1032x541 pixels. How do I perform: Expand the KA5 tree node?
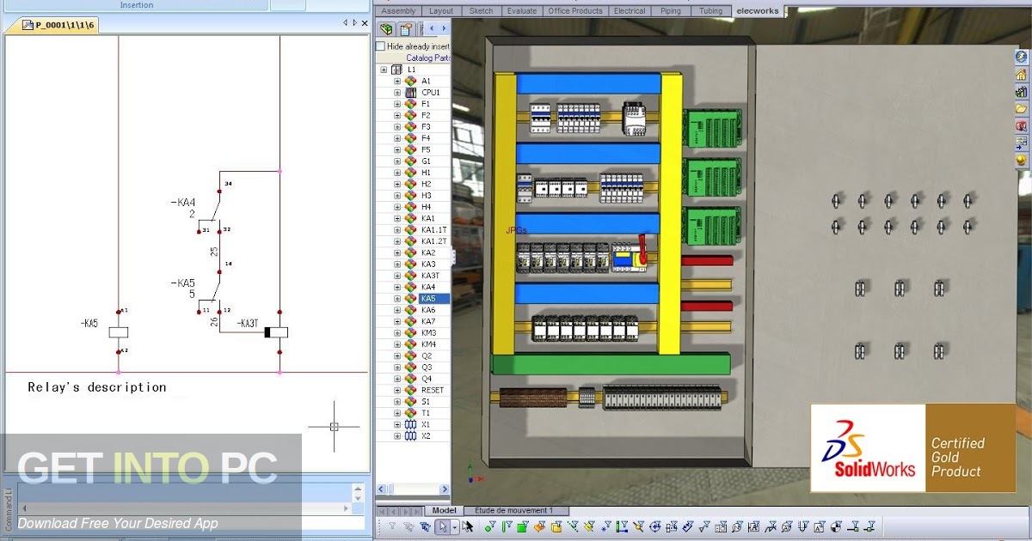pyautogui.click(x=397, y=299)
